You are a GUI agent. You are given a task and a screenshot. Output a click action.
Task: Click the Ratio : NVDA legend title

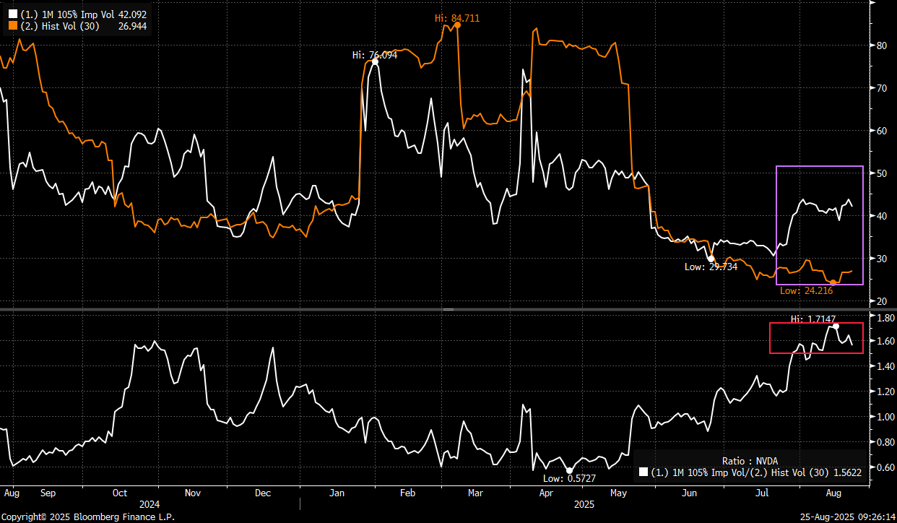750,461
